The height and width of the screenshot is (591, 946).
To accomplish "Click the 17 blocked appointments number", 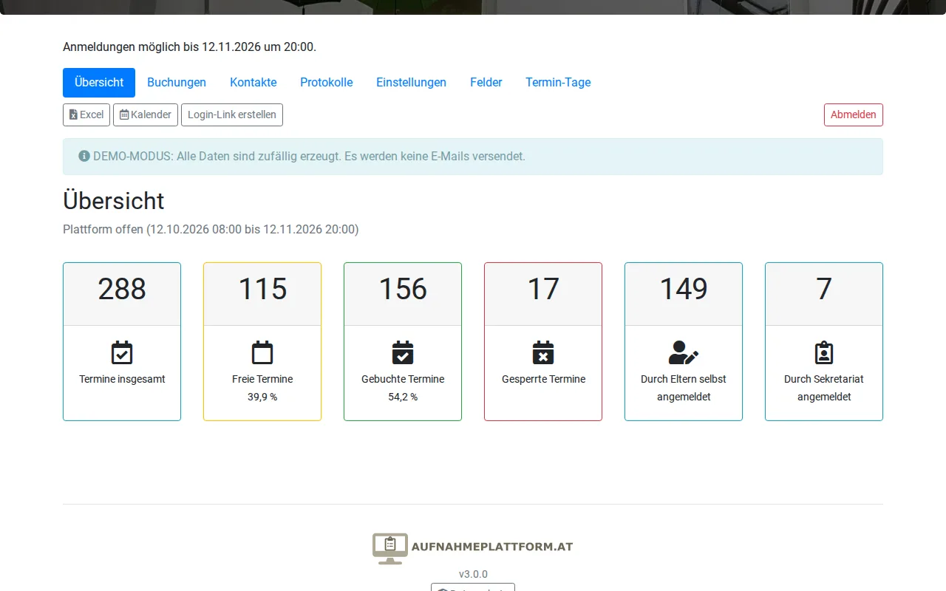I will pos(543,289).
